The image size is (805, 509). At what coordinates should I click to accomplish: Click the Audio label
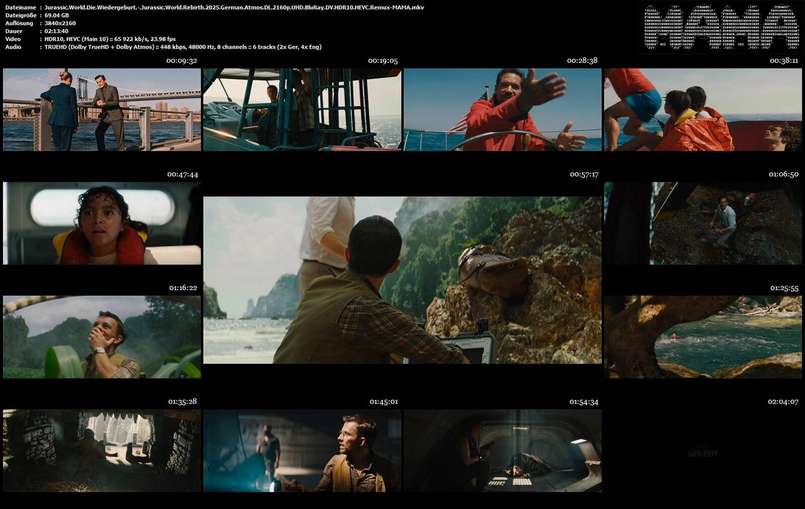[13, 47]
